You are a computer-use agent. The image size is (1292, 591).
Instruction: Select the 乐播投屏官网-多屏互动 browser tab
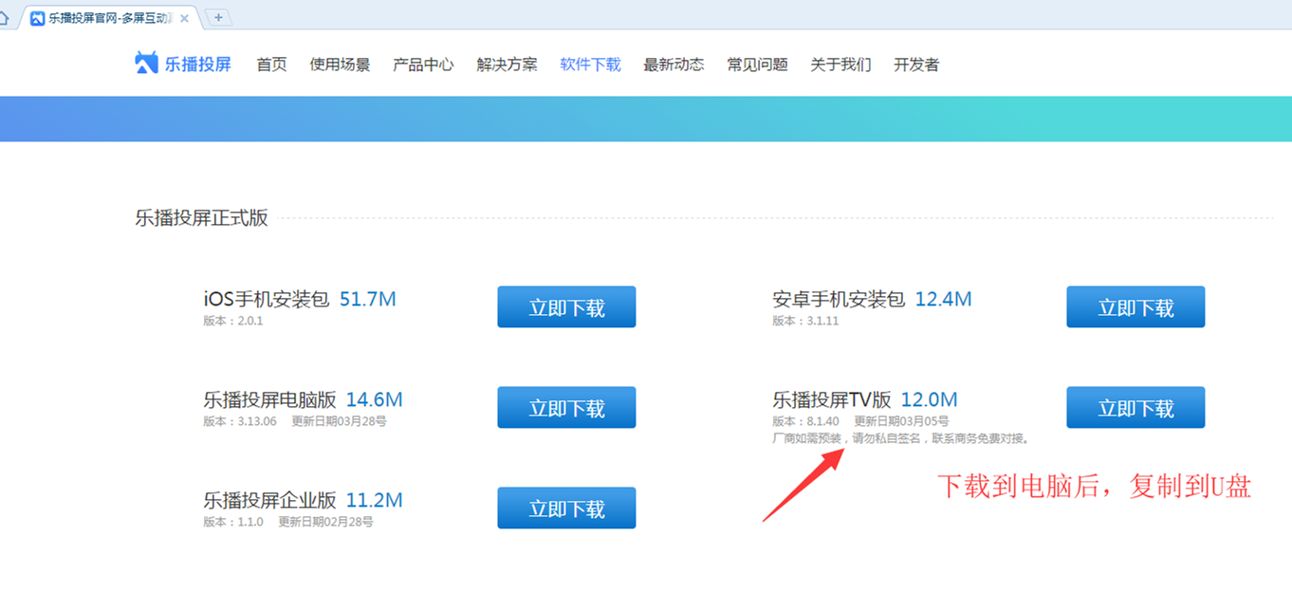tap(109, 18)
